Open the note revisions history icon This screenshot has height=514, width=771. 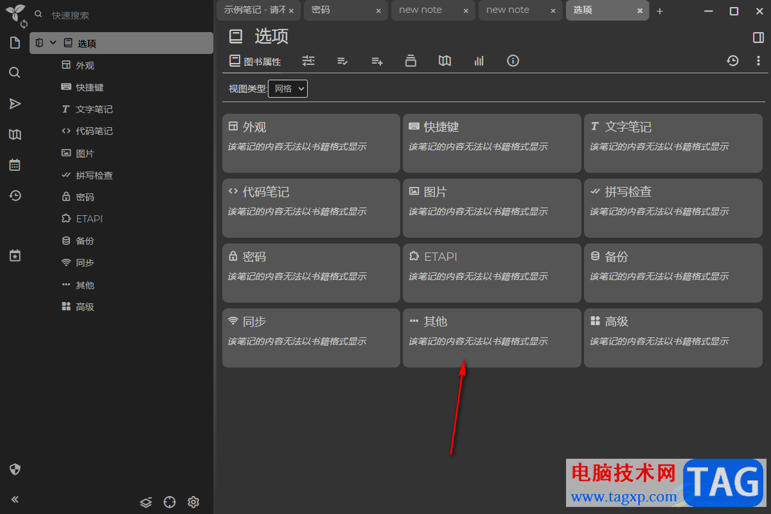coord(732,61)
